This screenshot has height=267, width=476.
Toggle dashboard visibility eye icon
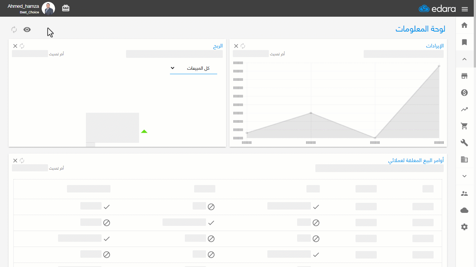tap(27, 30)
